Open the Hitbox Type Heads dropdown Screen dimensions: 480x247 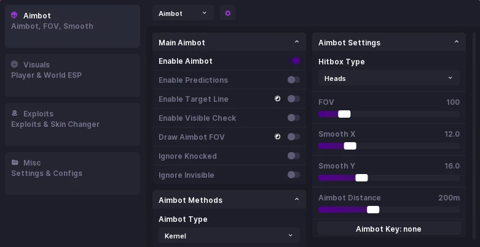389,78
